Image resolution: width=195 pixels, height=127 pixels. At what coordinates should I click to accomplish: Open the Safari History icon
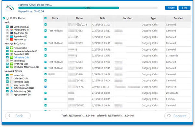coord(12,91)
